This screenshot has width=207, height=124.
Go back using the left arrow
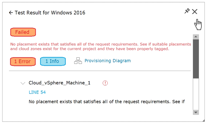11,13
